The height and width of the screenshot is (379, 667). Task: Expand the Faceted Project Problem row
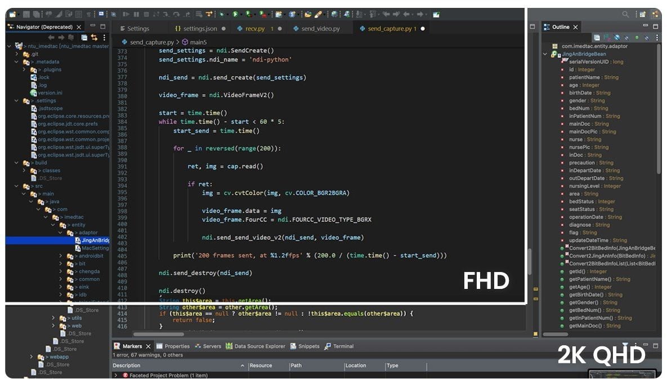click(x=116, y=375)
